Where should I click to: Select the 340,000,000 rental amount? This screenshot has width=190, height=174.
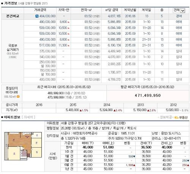[x=47, y=57]
